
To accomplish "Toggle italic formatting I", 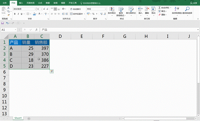I will [x=18, y=14].
